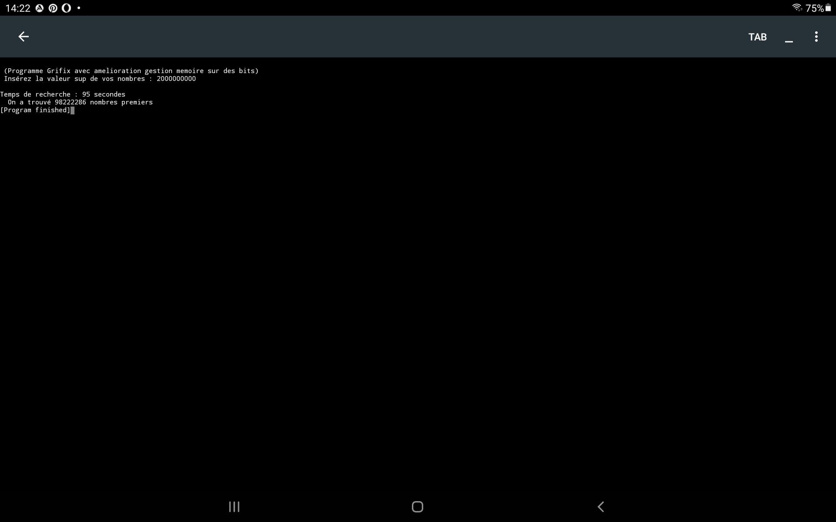Tap the back arrow in the toolbar
This screenshot has width=836, height=522.
tap(24, 37)
